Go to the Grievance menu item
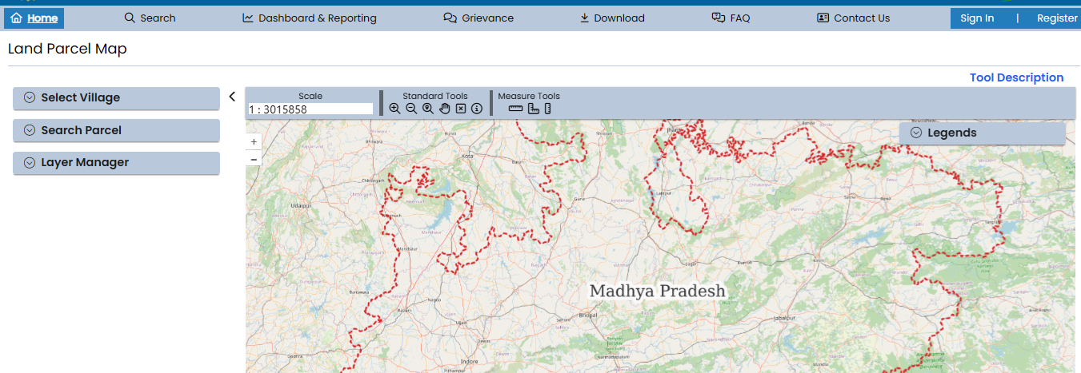Screen dimensions: 1081x373 [x=478, y=18]
